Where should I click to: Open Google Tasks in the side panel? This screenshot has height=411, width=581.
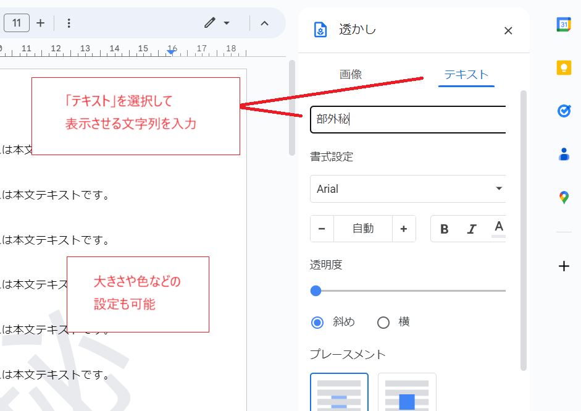(564, 111)
